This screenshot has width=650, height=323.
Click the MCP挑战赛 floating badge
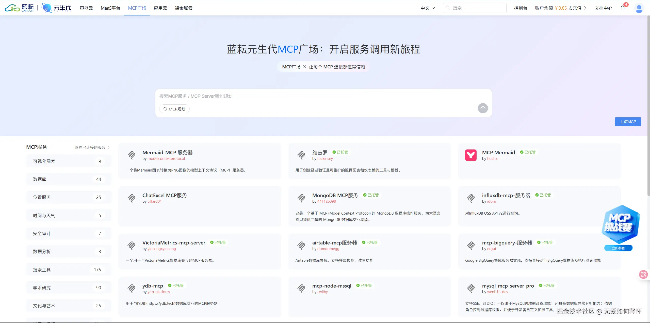[x=620, y=224]
